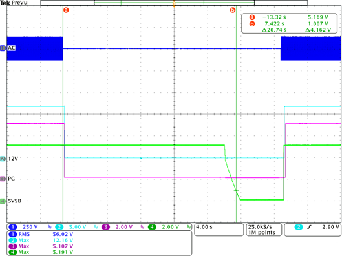Click the cursor a marker at top
Viewport: 342px width, 256px height.
(x=66, y=10)
